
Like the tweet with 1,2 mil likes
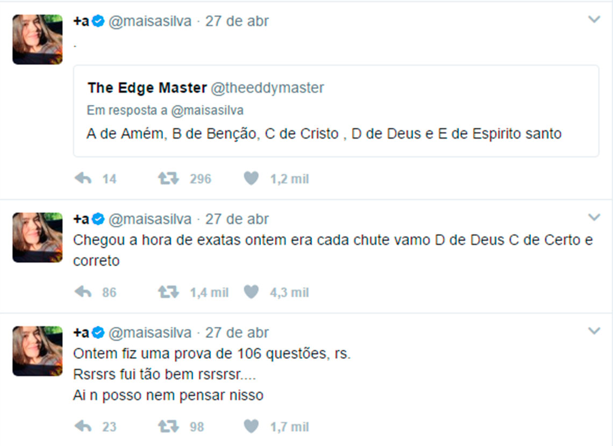coord(251,178)
